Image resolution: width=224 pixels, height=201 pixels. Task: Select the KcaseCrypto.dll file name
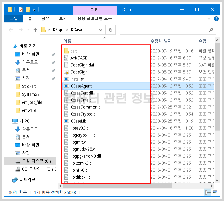84,114
